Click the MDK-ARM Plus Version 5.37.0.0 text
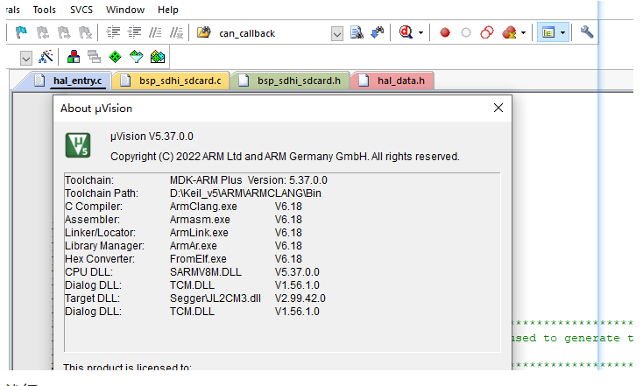Image resolution: width=643 pixels, height=386 pixels. click(249, 180)
